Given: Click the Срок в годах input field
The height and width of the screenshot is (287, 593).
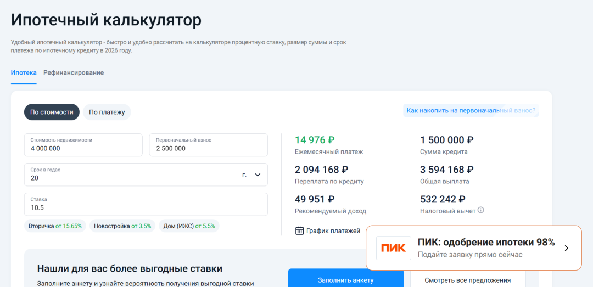Looking at the screenshot, I should click(x=127, y=175).
